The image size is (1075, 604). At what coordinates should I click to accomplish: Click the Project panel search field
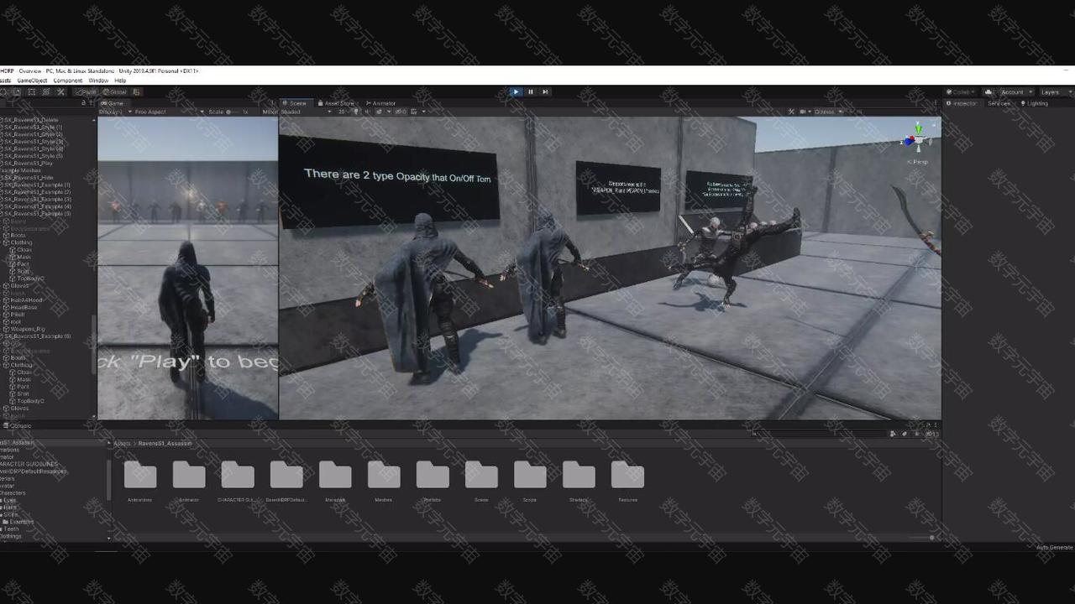819,434
